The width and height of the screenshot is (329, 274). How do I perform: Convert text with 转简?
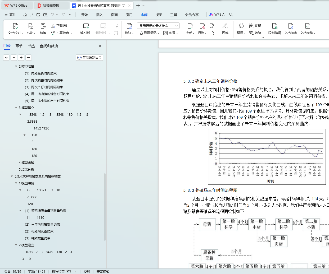click(x=255, y=33)
